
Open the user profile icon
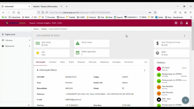[187, 23]
